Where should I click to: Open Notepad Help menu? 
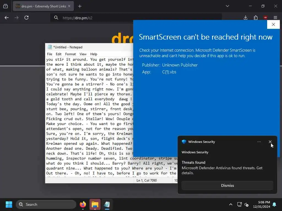point(94,54)
